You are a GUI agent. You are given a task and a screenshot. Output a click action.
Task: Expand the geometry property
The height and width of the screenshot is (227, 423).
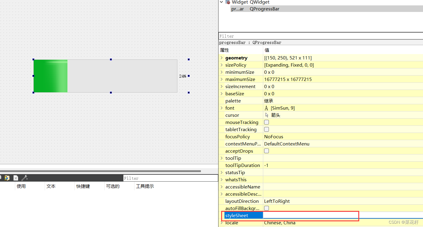221,58
